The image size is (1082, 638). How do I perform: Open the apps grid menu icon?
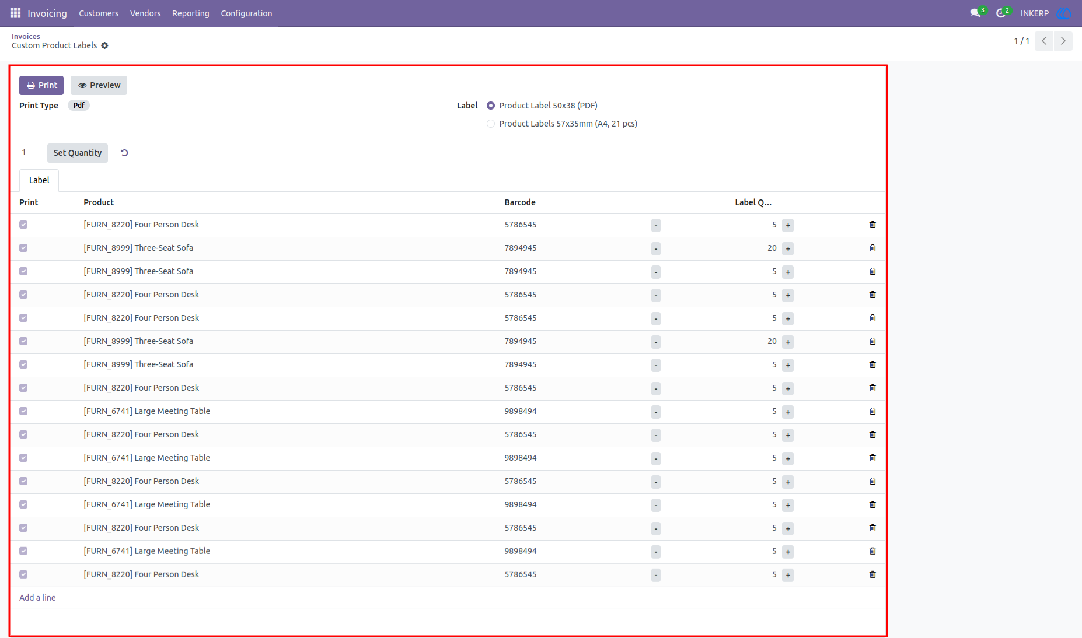coord(15,13)
